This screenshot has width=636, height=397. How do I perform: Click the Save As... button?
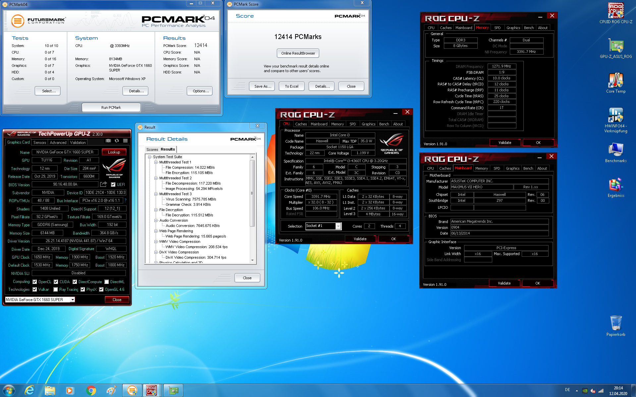263,86
